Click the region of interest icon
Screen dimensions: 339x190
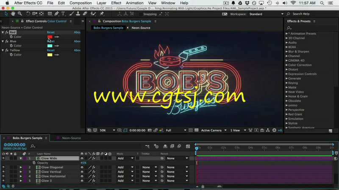point(190,130)
